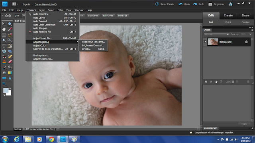Screen dimensions: 255x143
Task: Select the Zoom tool in toolbox
Action: [10, 24]
